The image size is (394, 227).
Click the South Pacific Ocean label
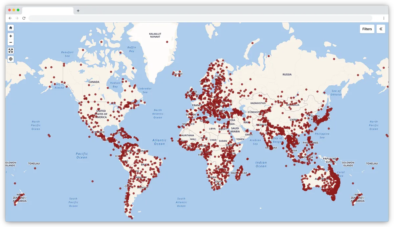tap(73, 202)
